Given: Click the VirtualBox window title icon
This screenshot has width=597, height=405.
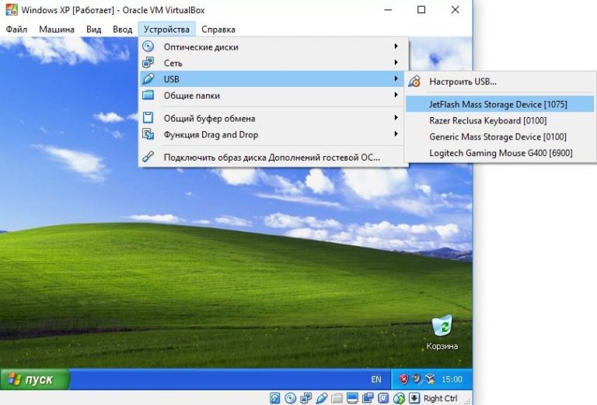Looking at the screenshot, I should (12, 9).
